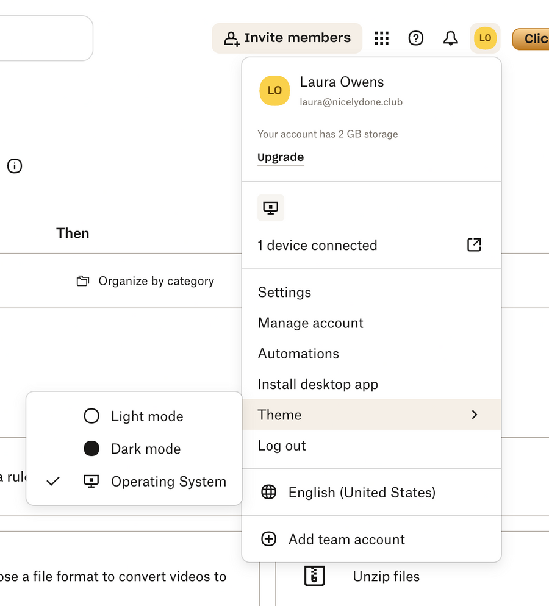Click Log out

tap(281, 446)
